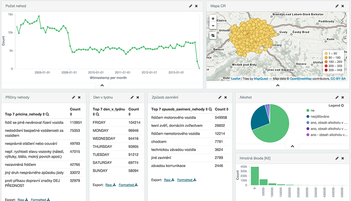Remove the Způsob zavinění panel
This screenshot has width=351, height=201.
226,97
